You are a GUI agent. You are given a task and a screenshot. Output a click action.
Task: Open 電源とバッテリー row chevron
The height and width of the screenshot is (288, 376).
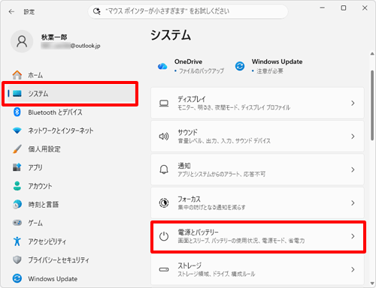point(353,236)
